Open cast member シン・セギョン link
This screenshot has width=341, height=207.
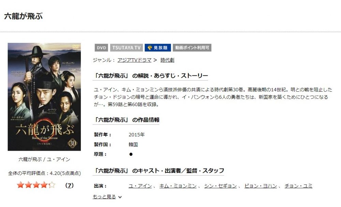click(x=220, y=186)
